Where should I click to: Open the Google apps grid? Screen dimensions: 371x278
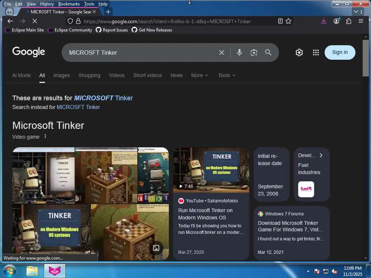tap(316, 52)
